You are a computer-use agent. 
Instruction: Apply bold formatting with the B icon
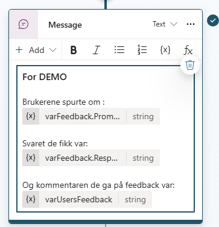[x=74, y=50]
